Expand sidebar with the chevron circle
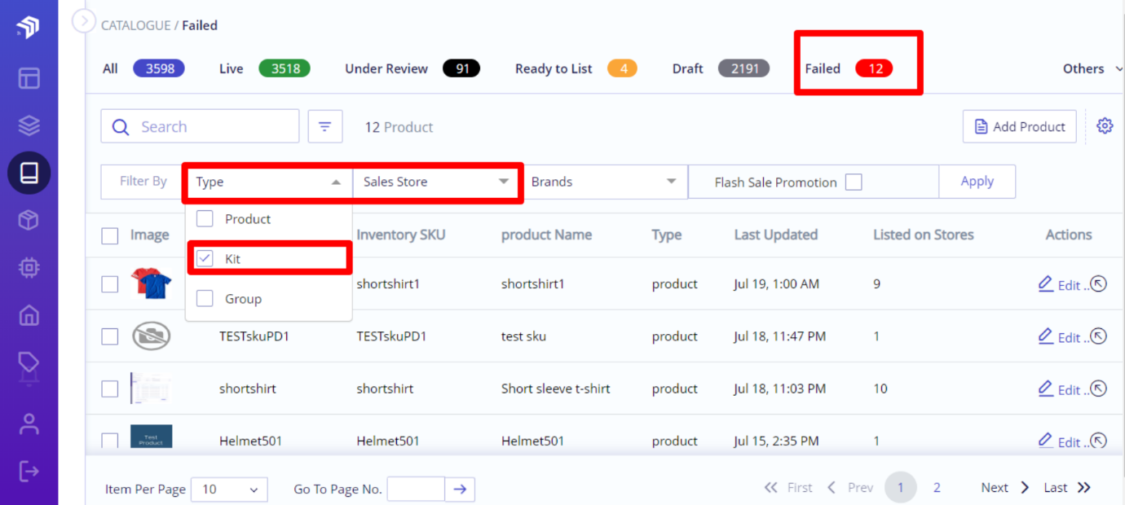 (84, 20)
